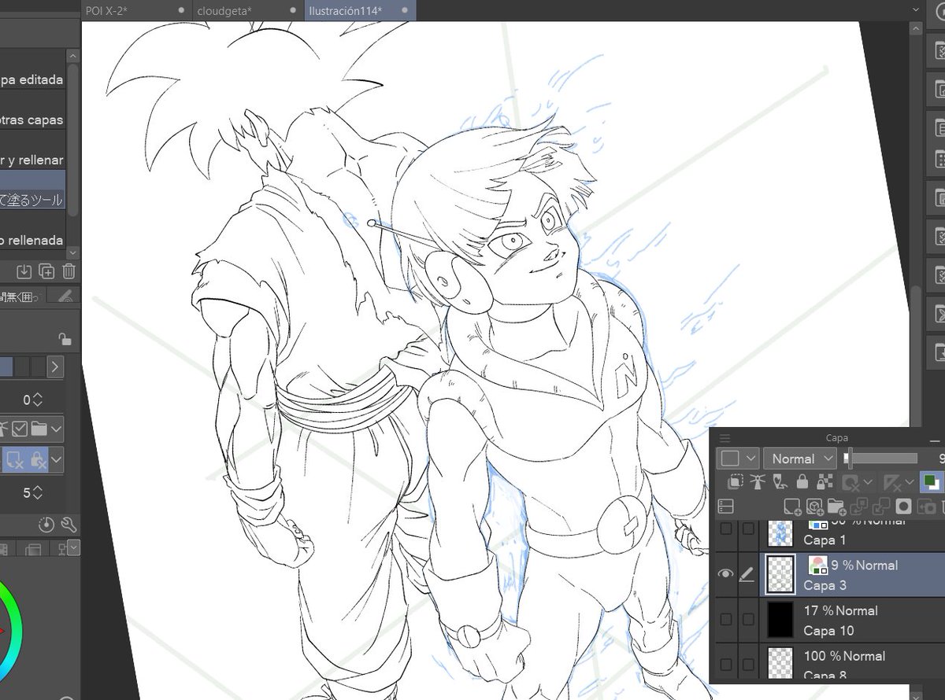Click the sub tool list scroll-down arrow
Screen dimensions: 945x700
pyautogui.click(x=73, y=252)
